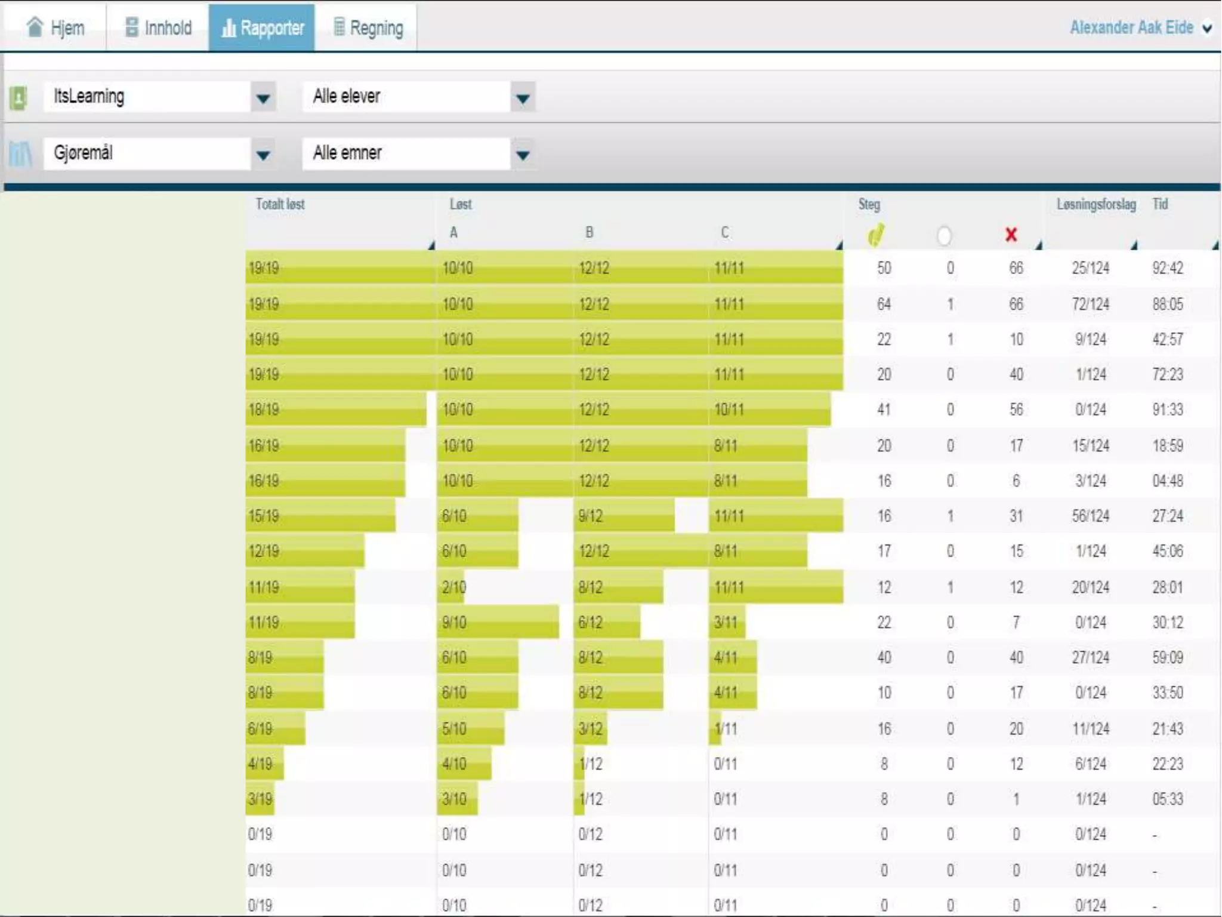Click the 72/124 løsningsforslag cell
This screenshot has height=917, width=1222.
tap(1090, 304)
